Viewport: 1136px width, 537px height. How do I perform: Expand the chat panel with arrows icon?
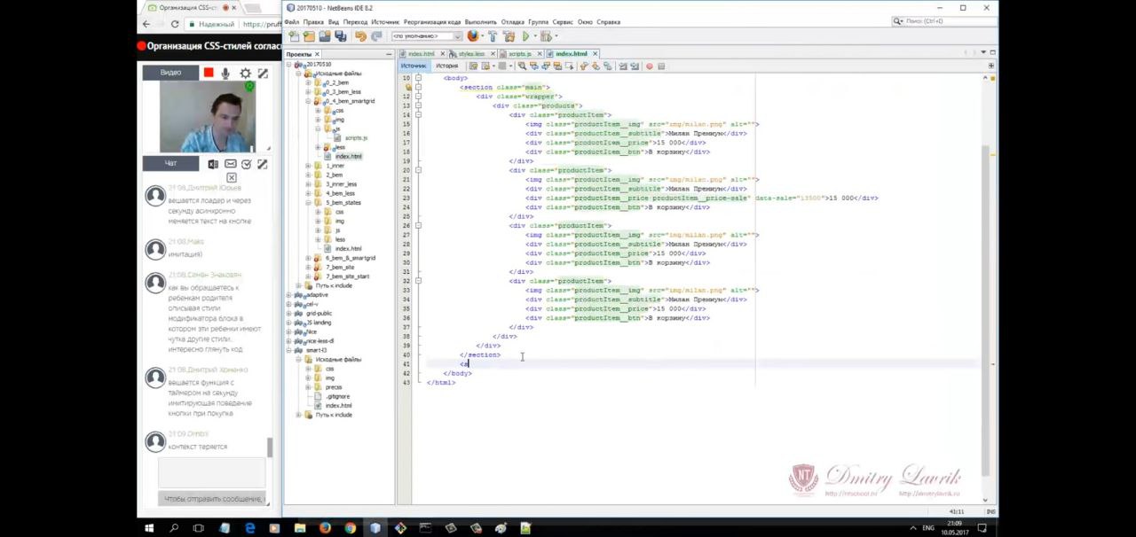pos(263,164)
